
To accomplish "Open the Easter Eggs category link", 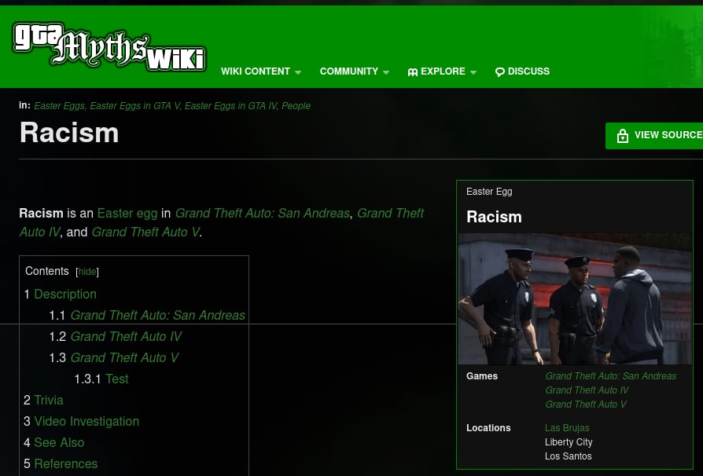I will click(59, 106).
